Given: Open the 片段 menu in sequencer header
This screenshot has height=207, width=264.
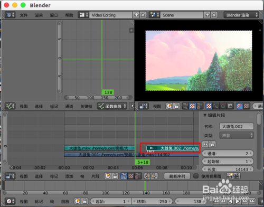Looking at the screenshot, I should [96, 176].
